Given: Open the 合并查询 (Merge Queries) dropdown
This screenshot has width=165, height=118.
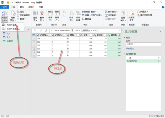Looking at the screenshot, I should point(118,12).
